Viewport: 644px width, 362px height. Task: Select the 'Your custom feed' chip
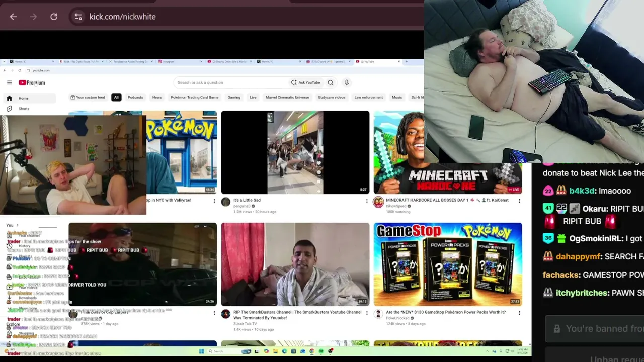click(88, 97)
